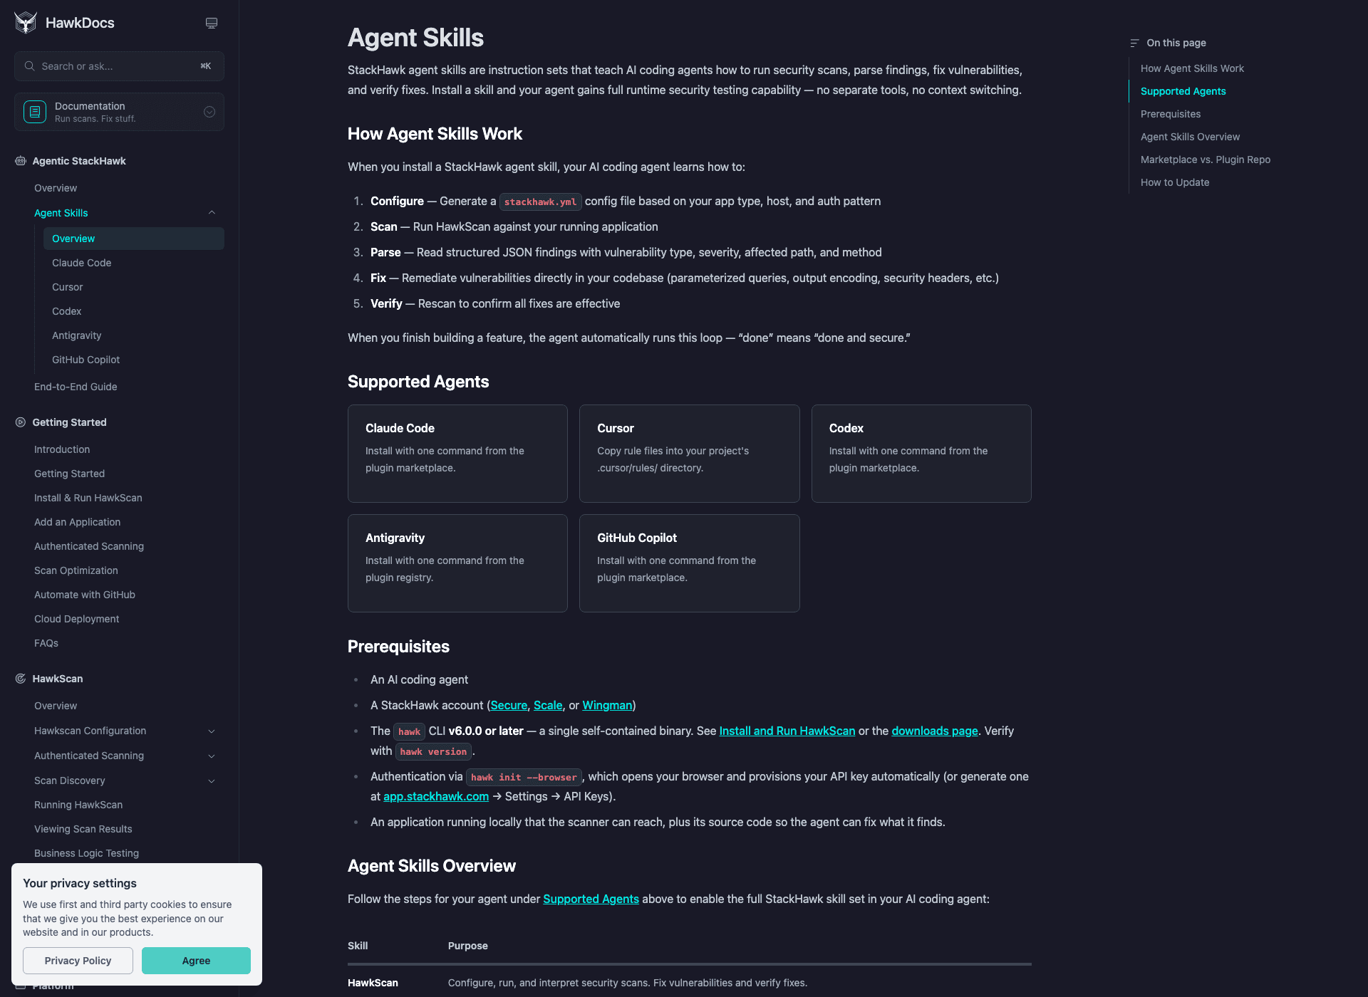Open the GitHub Copilot agent card
Viewport: 1368px width, 997px height.
click(690, 563)
